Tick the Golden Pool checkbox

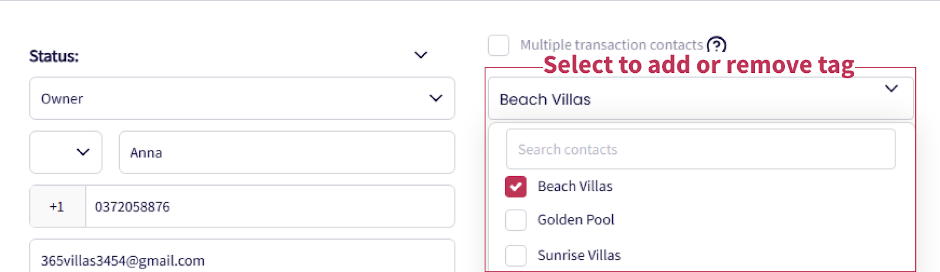(x=516, y=220)
